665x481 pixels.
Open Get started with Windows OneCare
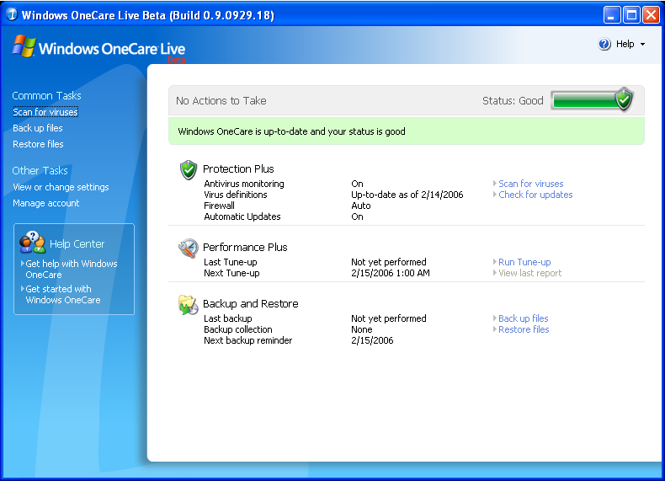[63, 294]
